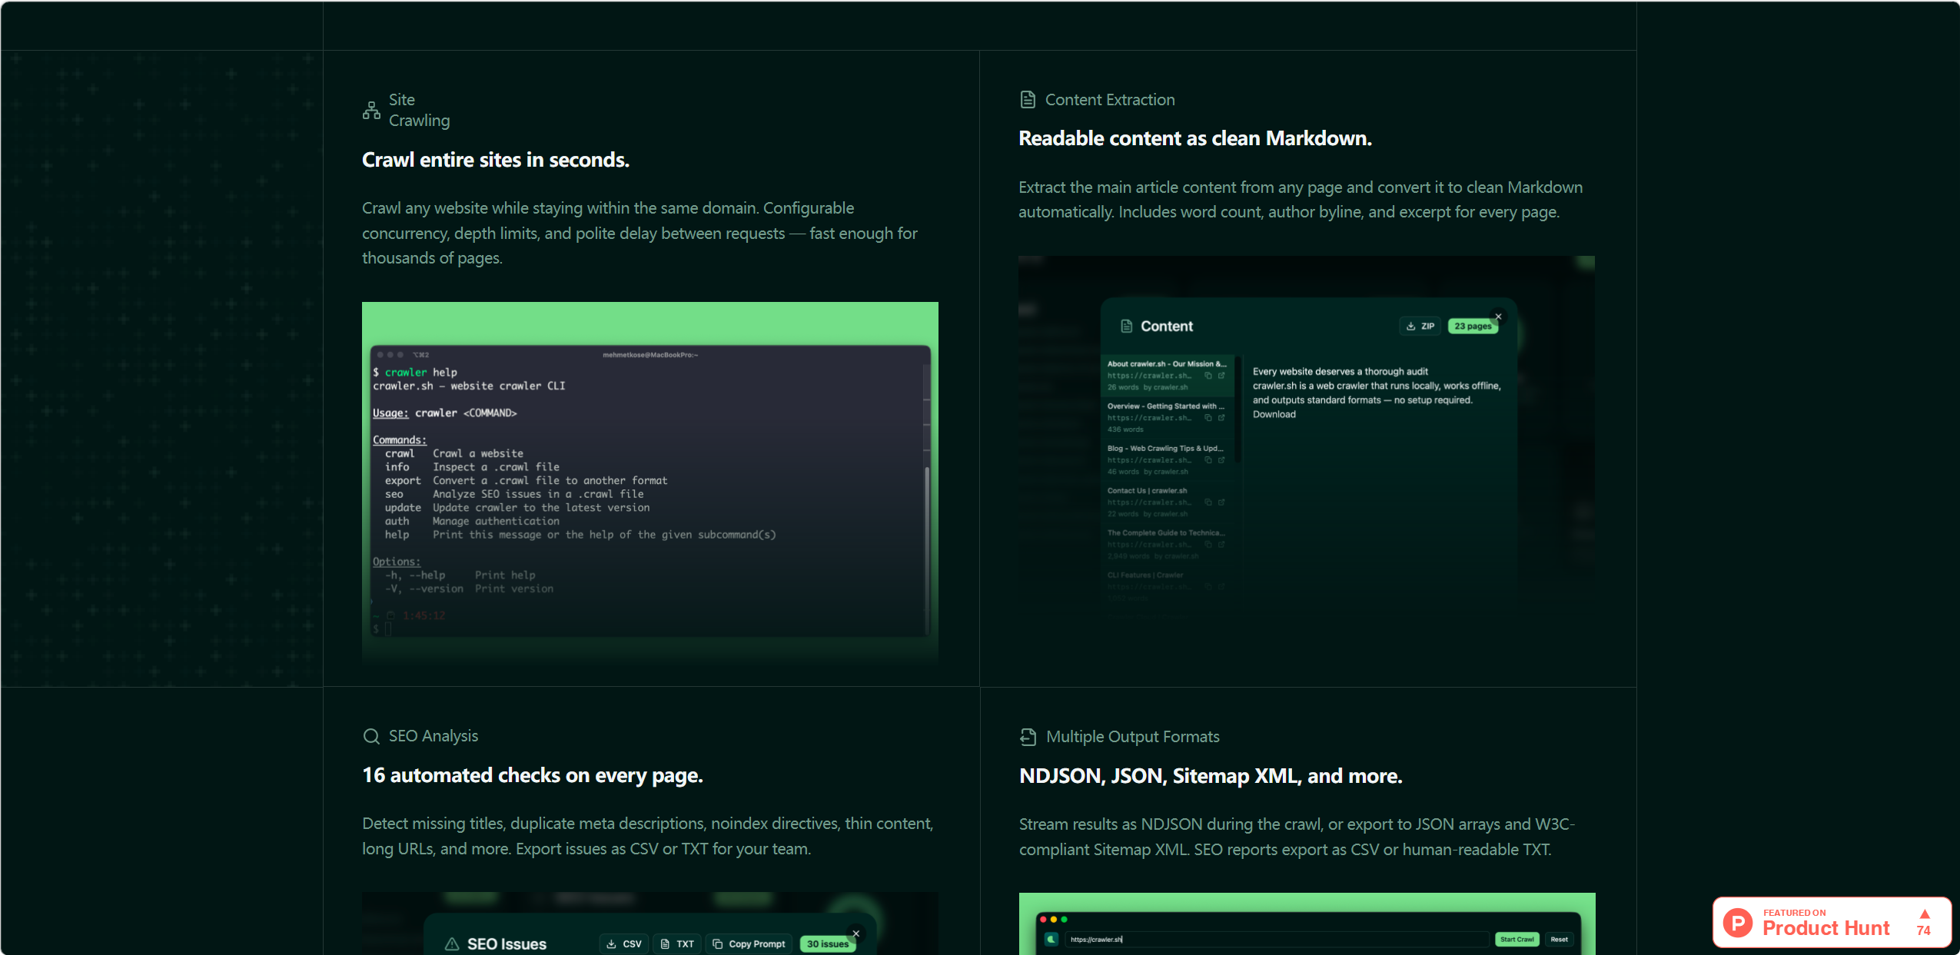Click the Start Crawl button
The image size is (1960, 955).
1517,939
